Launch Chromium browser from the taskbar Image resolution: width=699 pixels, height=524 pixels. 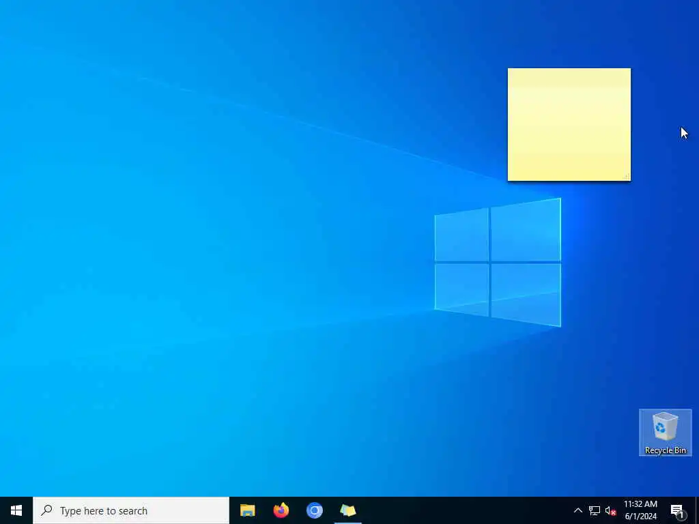coord(314,510)
